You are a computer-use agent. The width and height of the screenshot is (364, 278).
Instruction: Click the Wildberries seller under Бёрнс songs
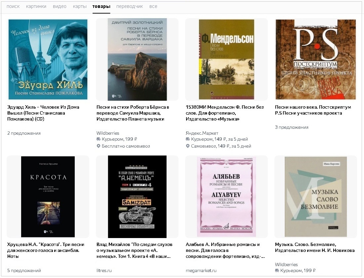tap(108, 133)
